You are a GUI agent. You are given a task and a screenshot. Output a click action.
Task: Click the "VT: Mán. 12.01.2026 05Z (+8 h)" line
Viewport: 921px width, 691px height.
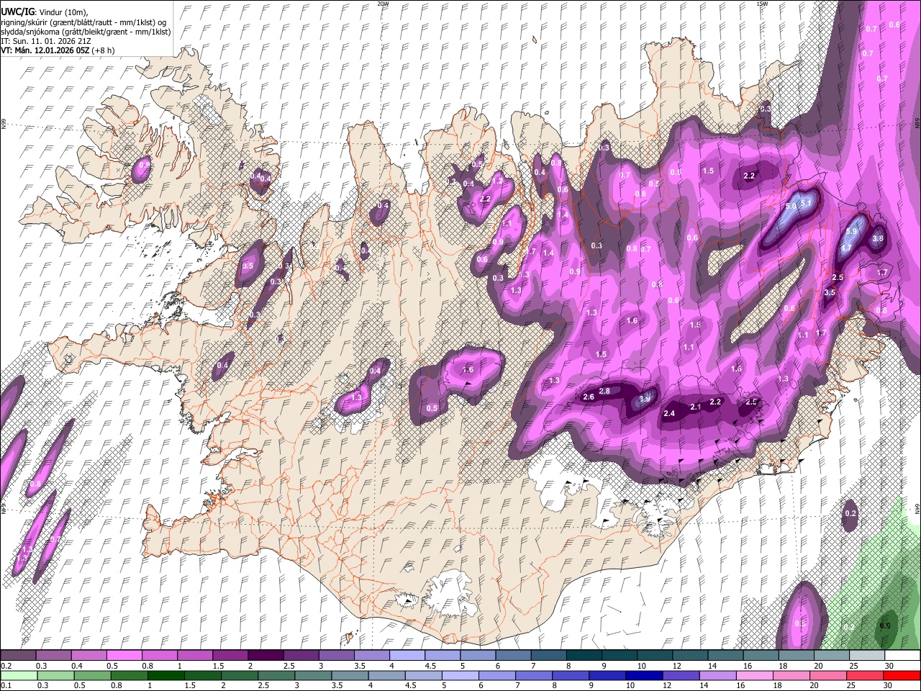coord(58,51)
